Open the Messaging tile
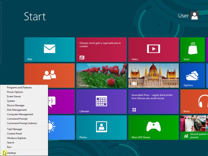 pos(61,101)
